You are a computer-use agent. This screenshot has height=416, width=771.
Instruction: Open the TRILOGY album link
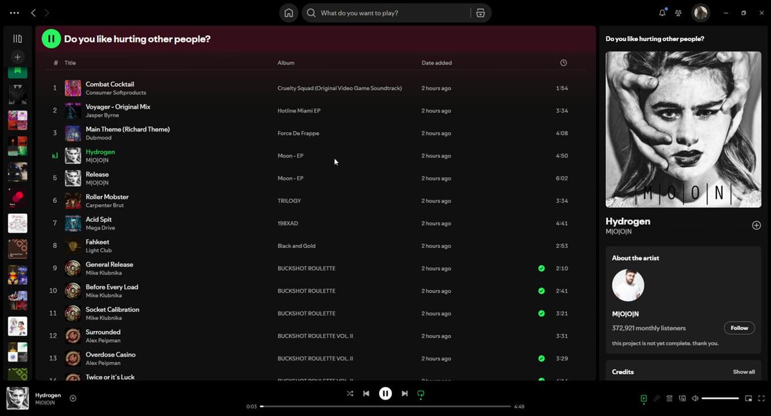pos(289,201)
